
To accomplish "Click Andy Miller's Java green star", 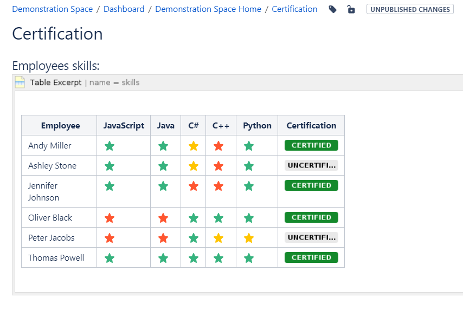I will point(163,146).
